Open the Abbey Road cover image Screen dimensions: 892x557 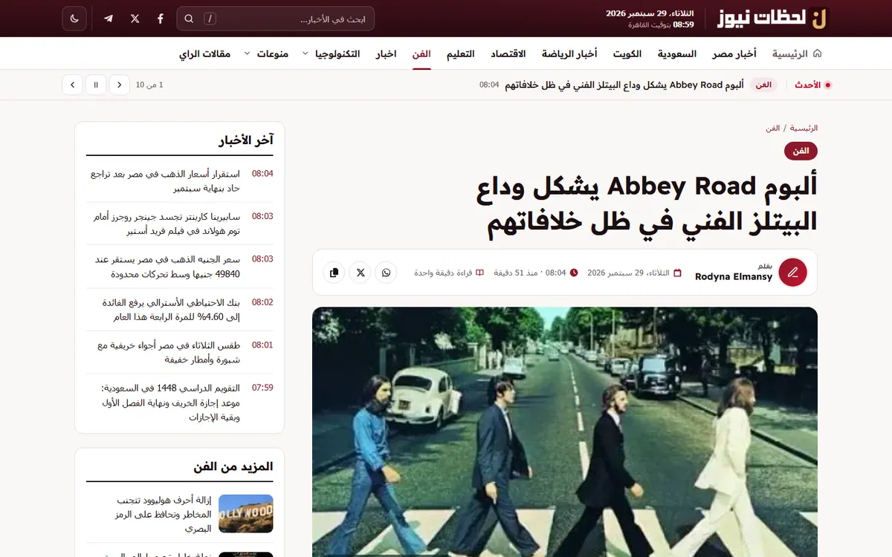click(565, 432)
